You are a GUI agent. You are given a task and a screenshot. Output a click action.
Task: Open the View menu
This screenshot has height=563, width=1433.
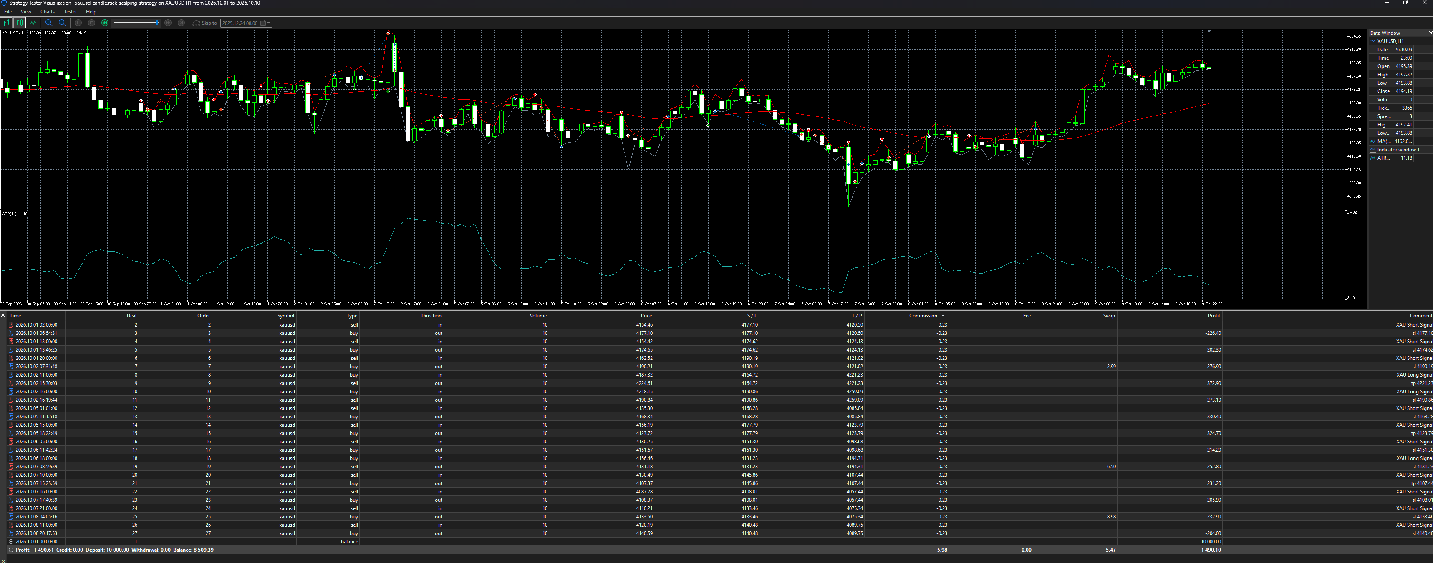[x=26, y=12]
